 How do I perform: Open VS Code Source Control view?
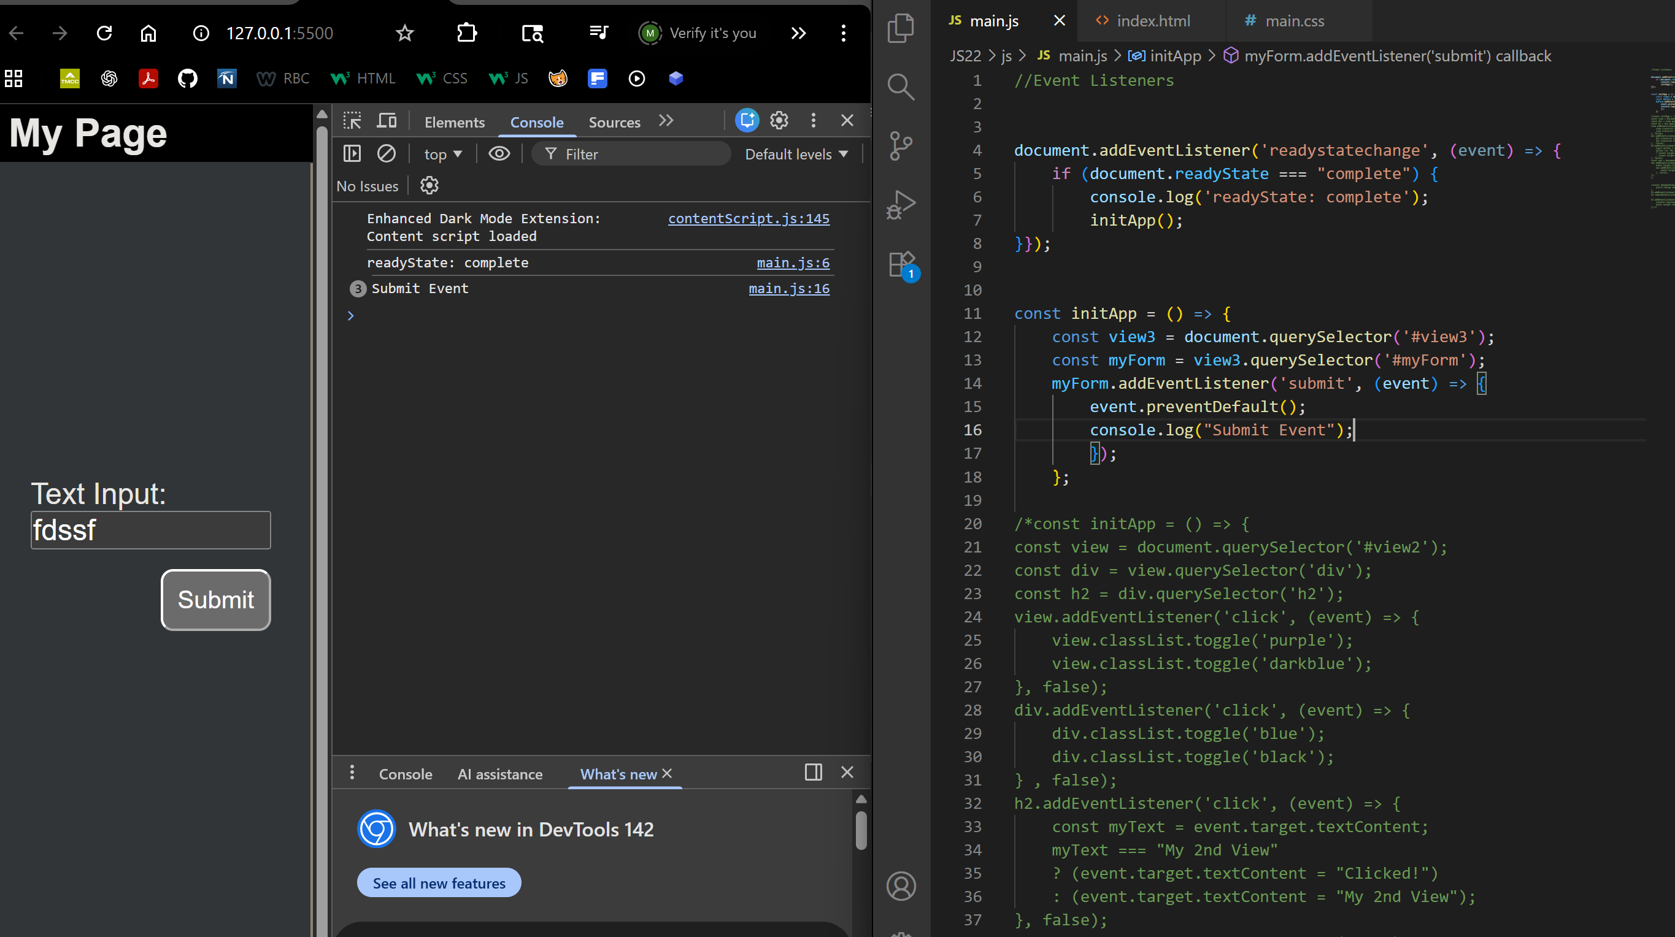[901, 145]
